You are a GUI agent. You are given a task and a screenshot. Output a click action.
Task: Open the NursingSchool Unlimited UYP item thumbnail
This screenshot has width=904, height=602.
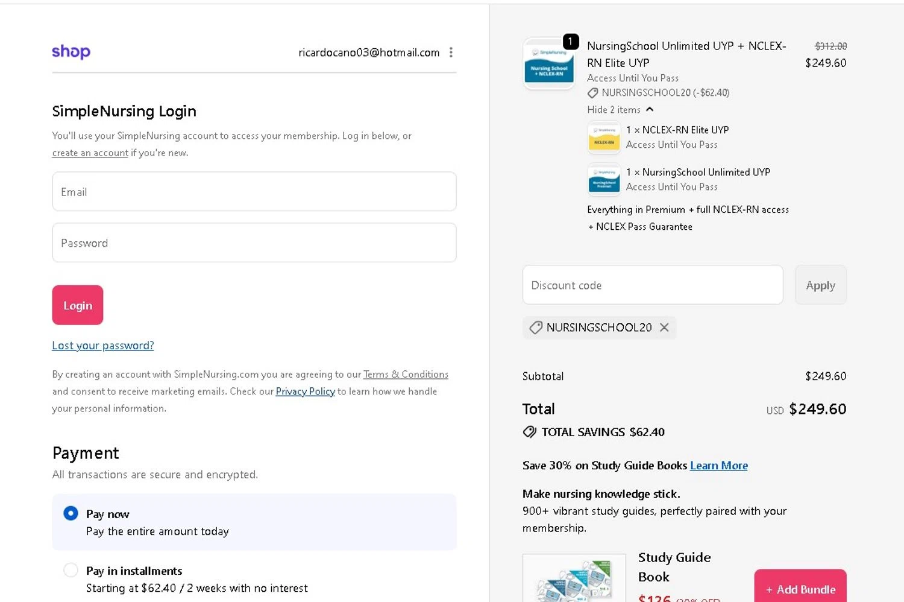pos(604,180)
